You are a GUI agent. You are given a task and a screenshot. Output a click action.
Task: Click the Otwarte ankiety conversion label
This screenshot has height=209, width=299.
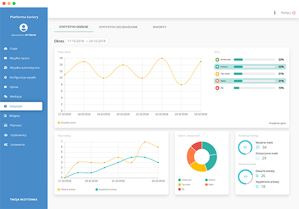pos(265,171)
